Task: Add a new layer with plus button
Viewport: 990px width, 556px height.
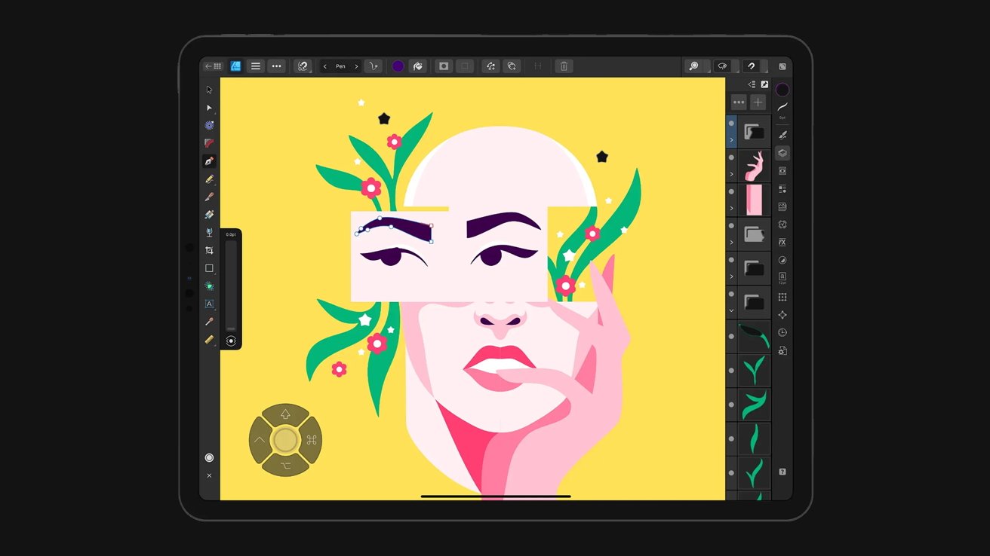Action: click(x=758, y=102)
